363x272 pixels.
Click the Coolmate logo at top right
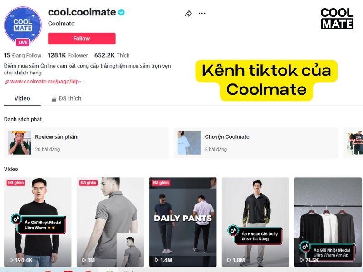point(337,19)
